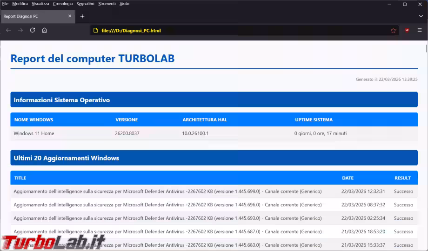428x251 pixels.
Task: Click the back navigation arrow
Action: (x=8, y=30)
